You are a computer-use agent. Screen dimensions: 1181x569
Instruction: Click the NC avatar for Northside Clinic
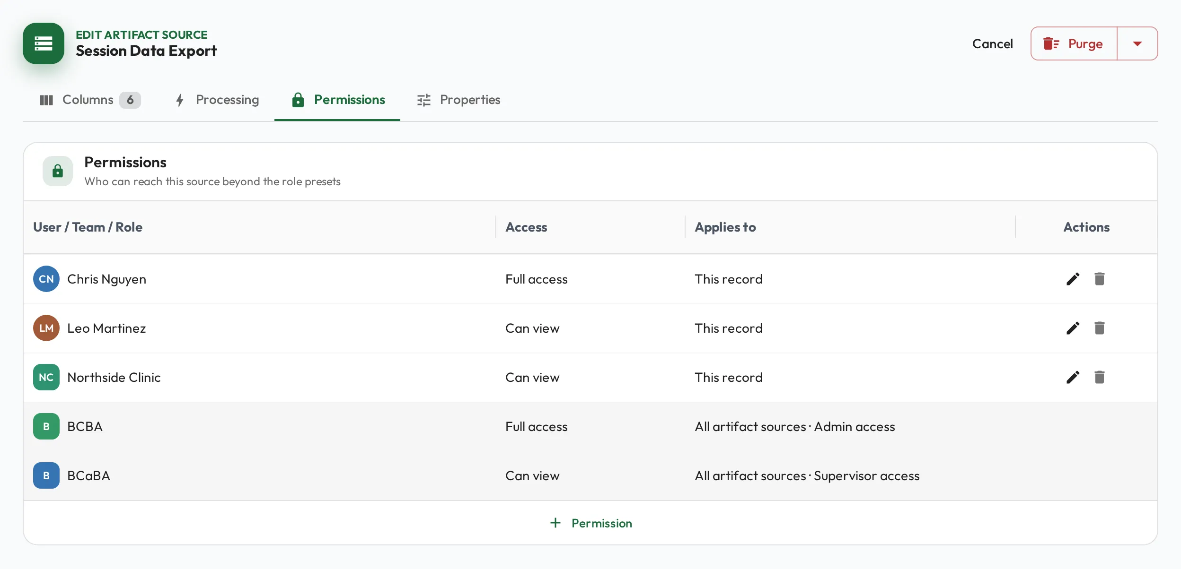click(46, 377)
